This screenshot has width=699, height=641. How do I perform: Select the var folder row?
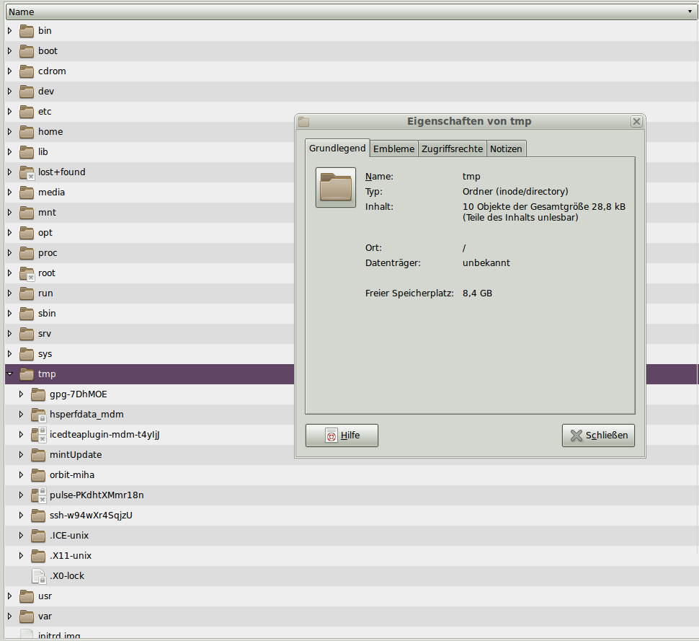(x=45, y=616)
